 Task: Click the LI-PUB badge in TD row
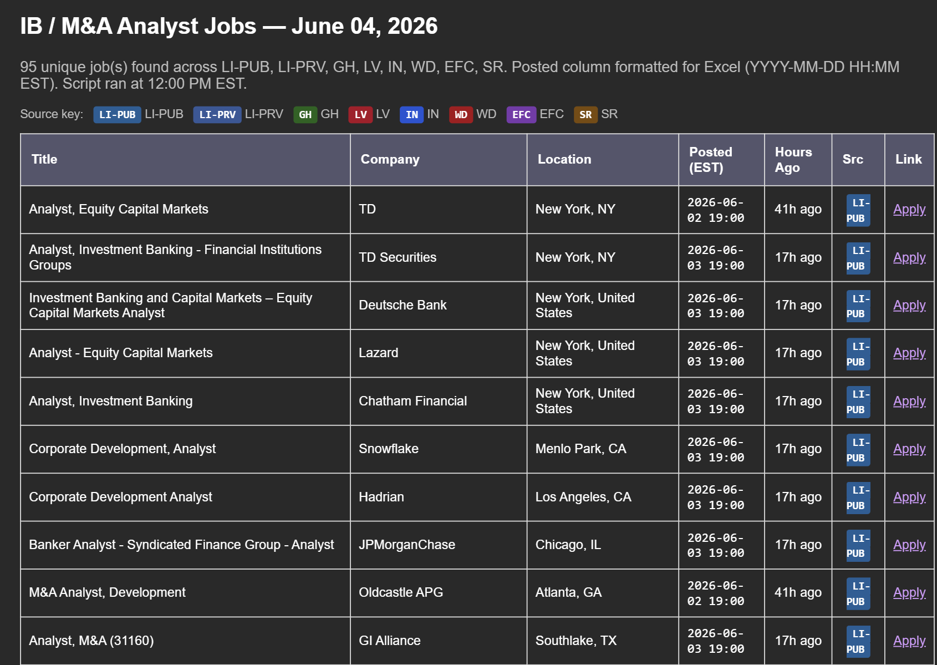point(858,210)
